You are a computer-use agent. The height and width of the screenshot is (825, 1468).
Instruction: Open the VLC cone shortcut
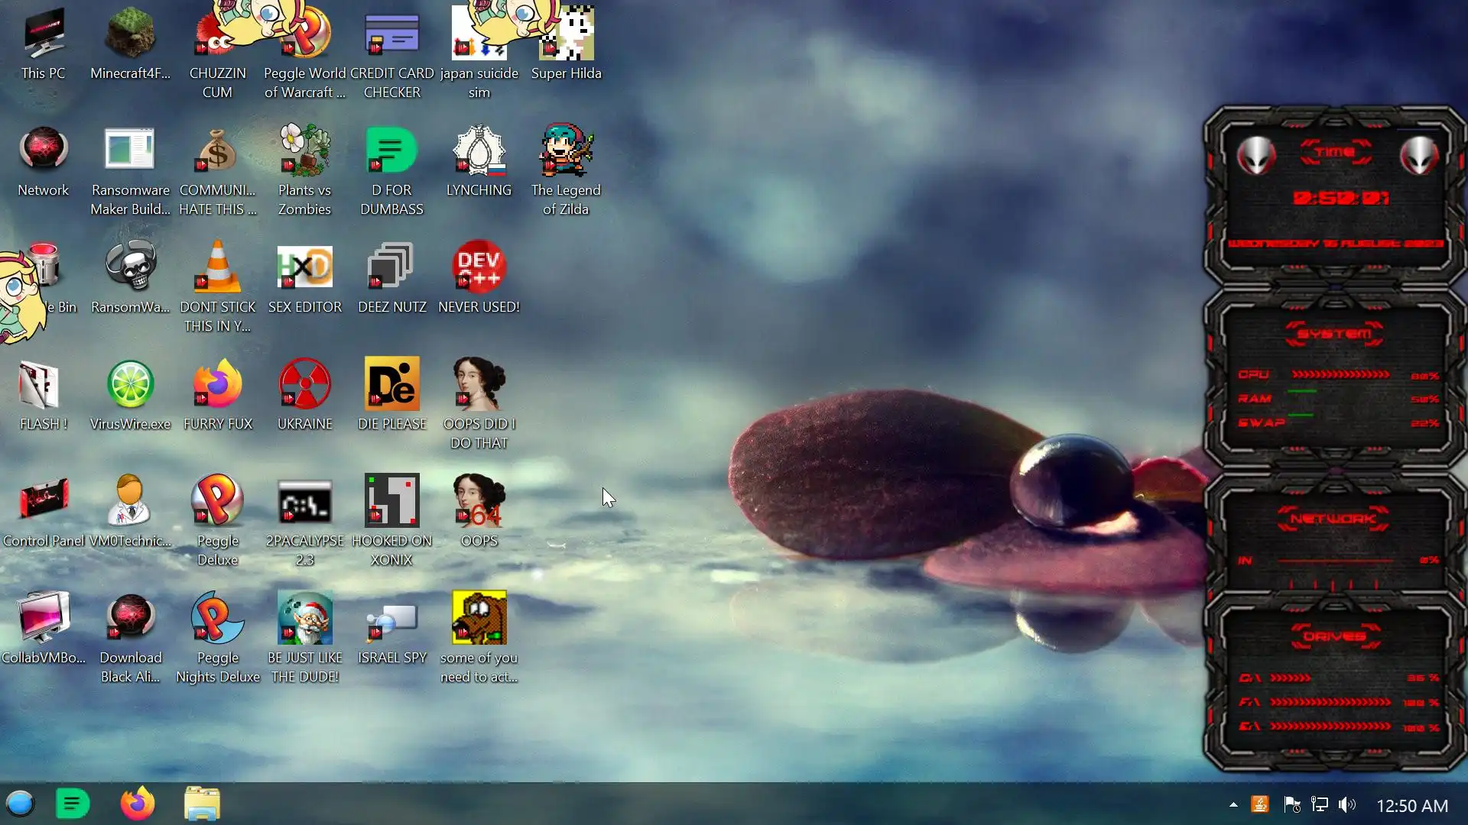[217, 267]
